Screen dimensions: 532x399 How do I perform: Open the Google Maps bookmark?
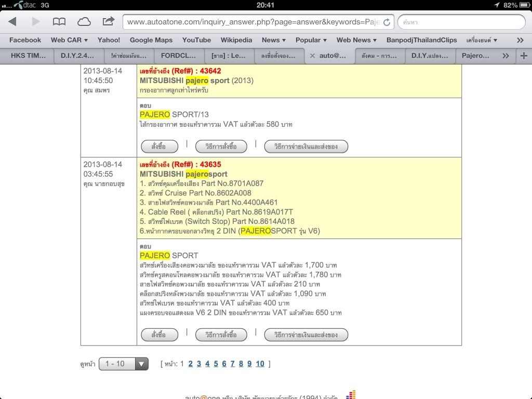click(x=151, y=40)
